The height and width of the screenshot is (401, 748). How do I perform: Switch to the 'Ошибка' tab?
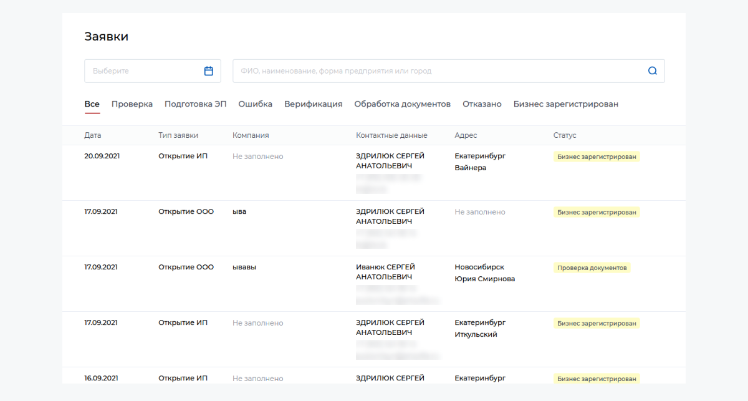255,104
